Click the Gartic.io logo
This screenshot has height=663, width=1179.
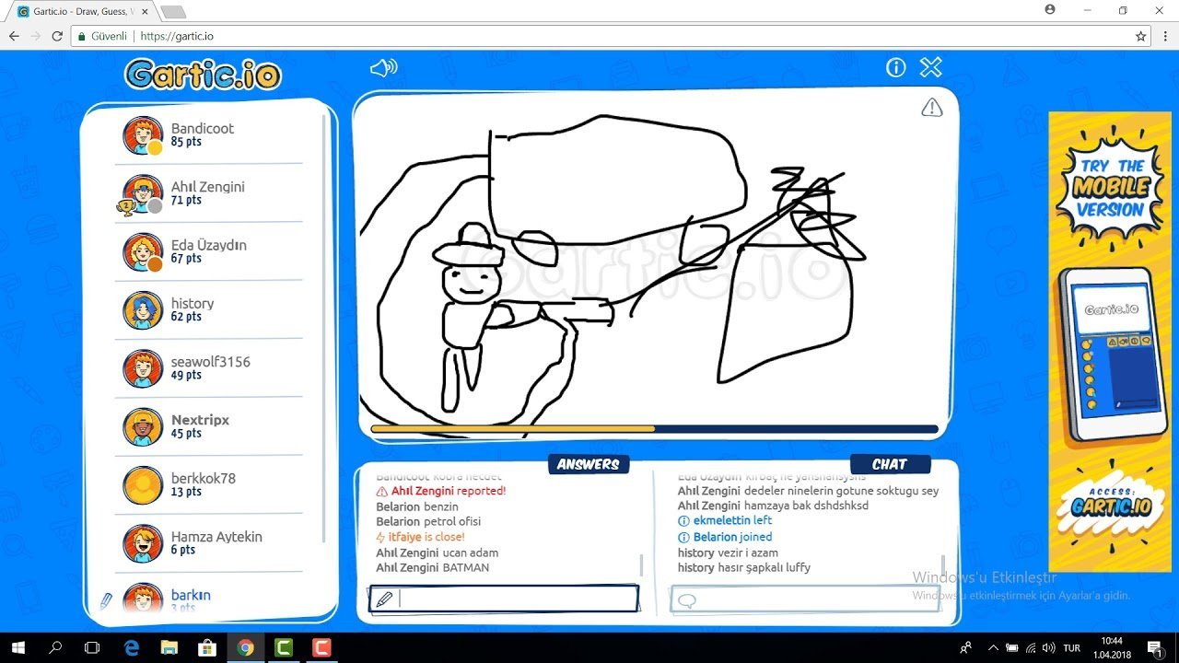click(203, 74)
